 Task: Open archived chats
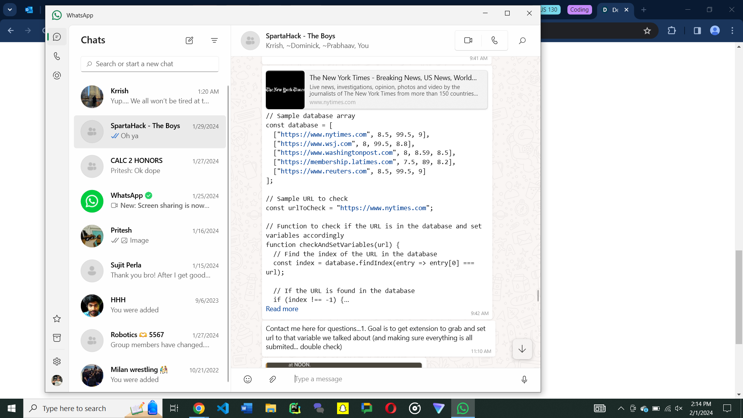57,338
